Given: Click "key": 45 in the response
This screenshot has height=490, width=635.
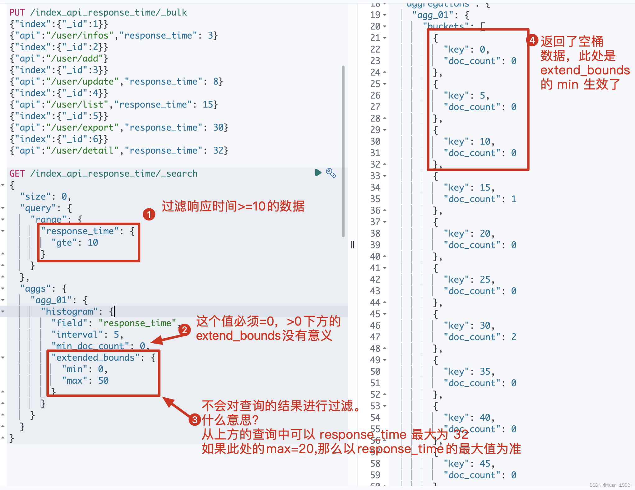Looking at the screenshot, I should [x=469, y=464].
